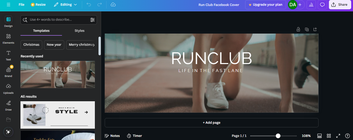Viewport: 353px width, 140px height.
Task: Expand the Editing mode dropdown
Action: click(65, 5)
